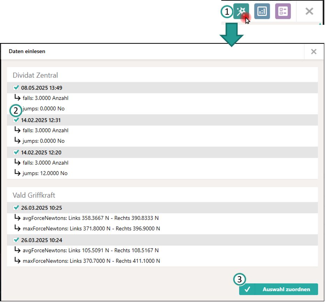
Task: Close the top toolbar panel with X
Action: pos(309,11)
